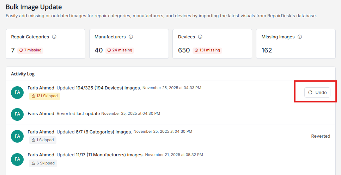Click the avatar beside the Devices update entry
Viewport: 341px width, 175px height.
17,92
